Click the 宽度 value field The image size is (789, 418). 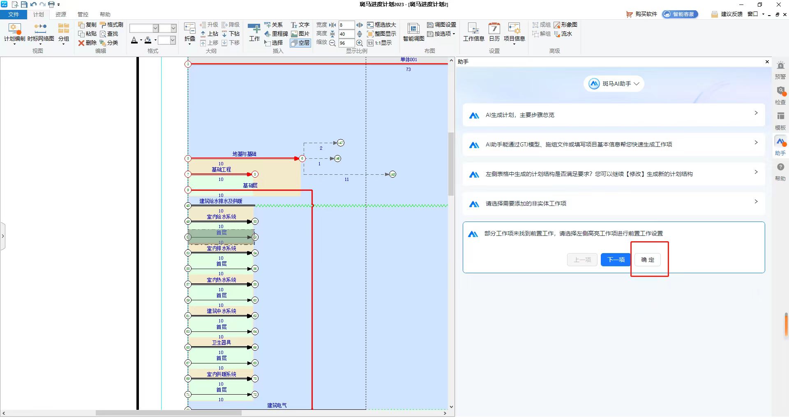(x=346, y=25)
